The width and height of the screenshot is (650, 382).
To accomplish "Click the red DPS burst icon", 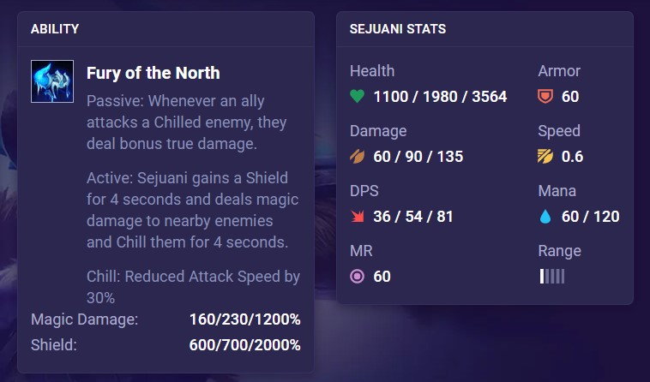I will click(x=357, y=217).
